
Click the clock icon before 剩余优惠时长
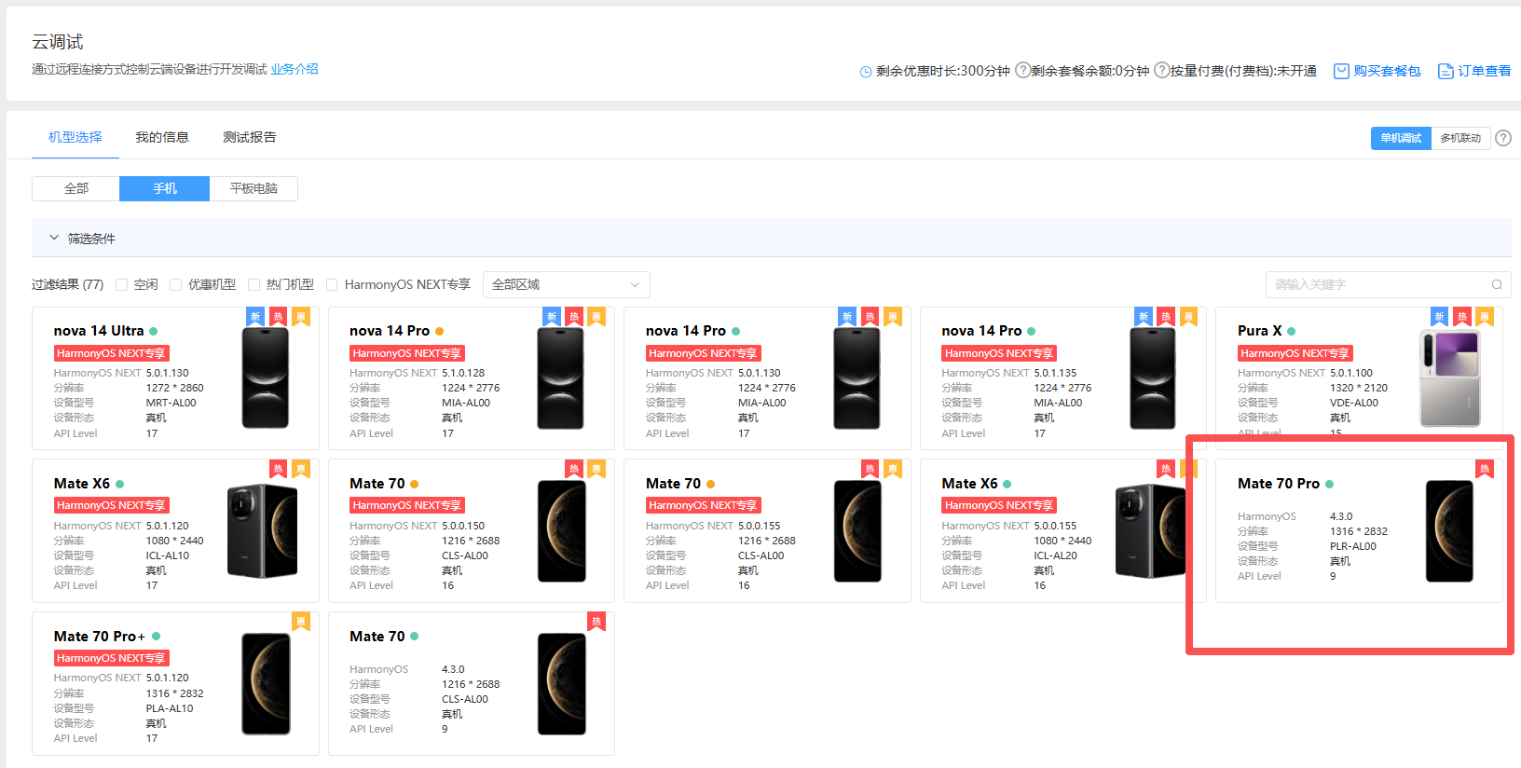point(866,72)
